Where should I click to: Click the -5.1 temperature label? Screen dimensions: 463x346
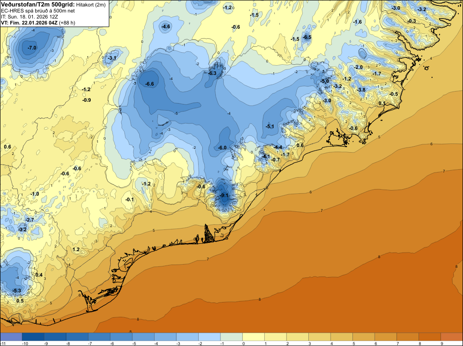pyautogui.click(x=269, y=126)
